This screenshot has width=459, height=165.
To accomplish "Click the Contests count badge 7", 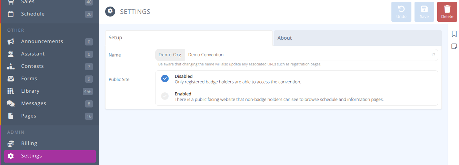I will click(89, 67).
